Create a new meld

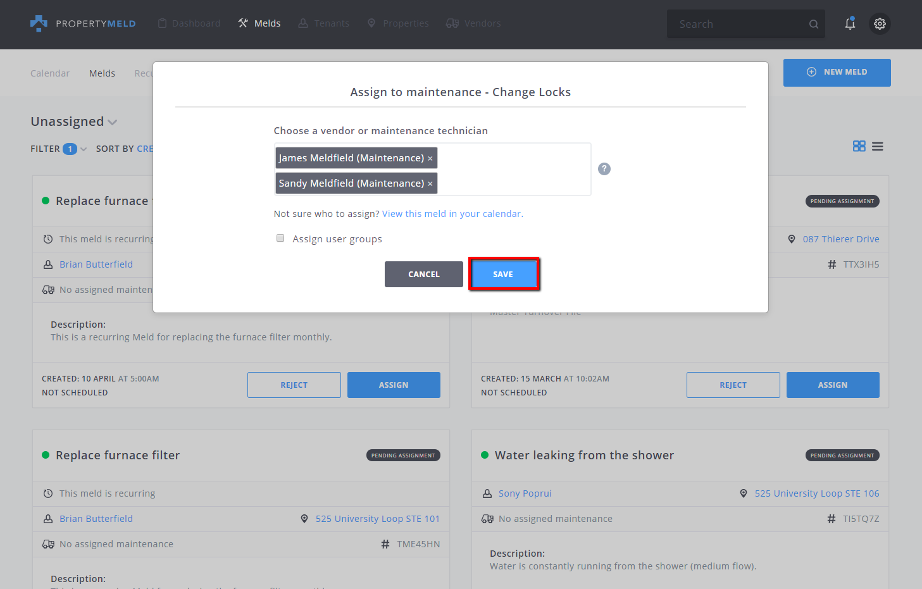point(837,72)
